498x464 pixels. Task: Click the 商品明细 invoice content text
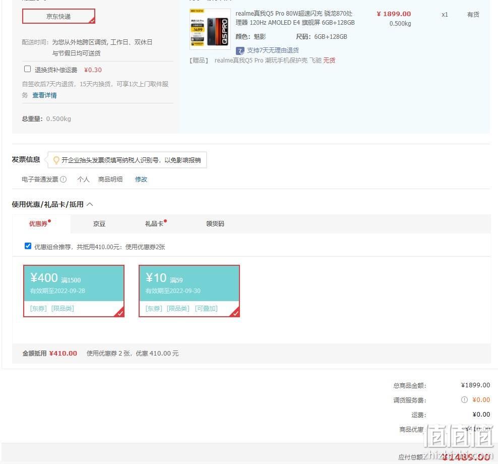(110, 179)
